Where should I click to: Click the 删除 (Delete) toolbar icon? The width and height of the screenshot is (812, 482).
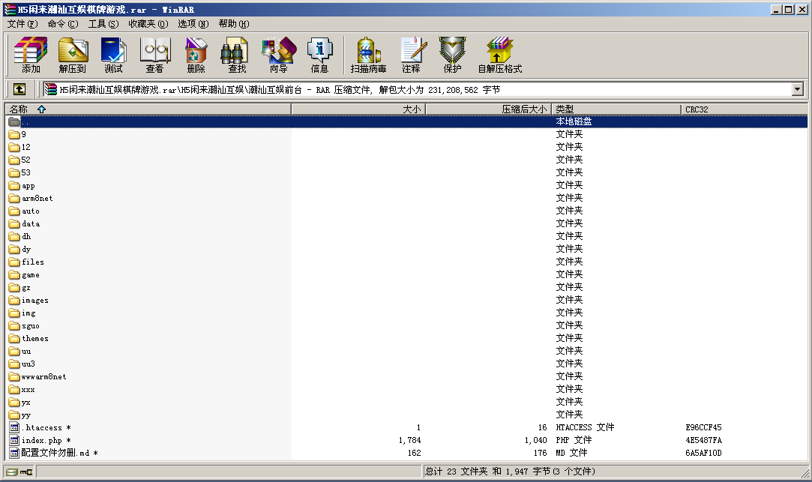pos(196,55)
